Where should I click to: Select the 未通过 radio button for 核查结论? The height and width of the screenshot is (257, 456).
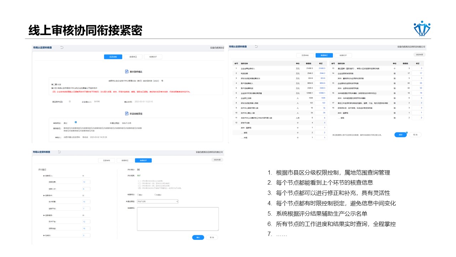155,195
